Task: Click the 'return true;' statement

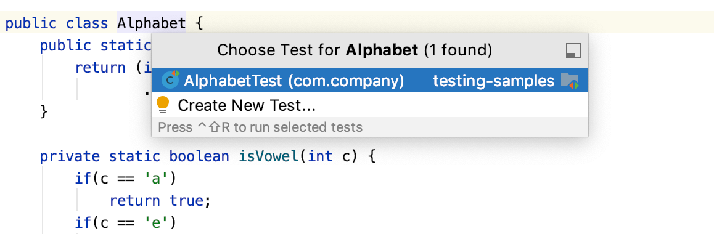Action: click(160, 200)
